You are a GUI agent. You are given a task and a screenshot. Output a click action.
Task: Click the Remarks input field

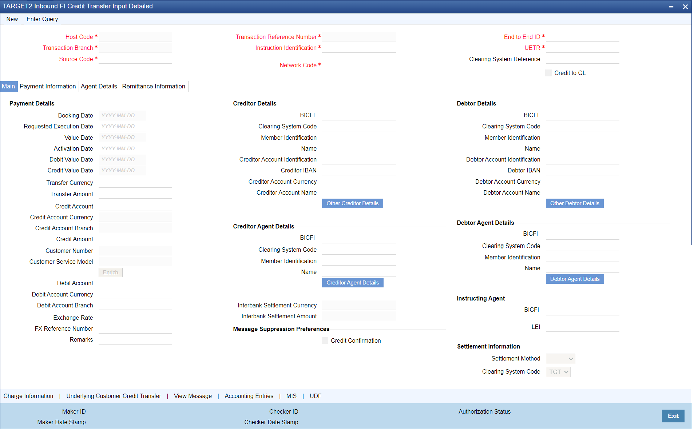[135, 339]
